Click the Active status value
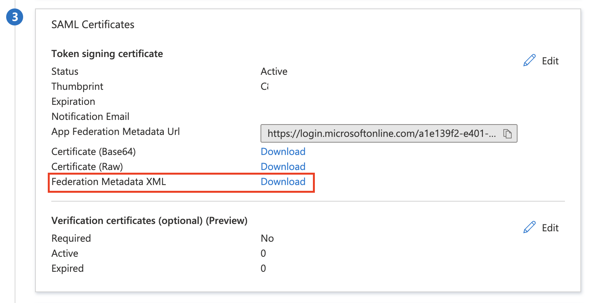 point(274,71)
